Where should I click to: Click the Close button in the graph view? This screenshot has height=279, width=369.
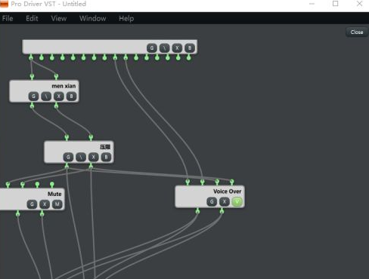357,32
